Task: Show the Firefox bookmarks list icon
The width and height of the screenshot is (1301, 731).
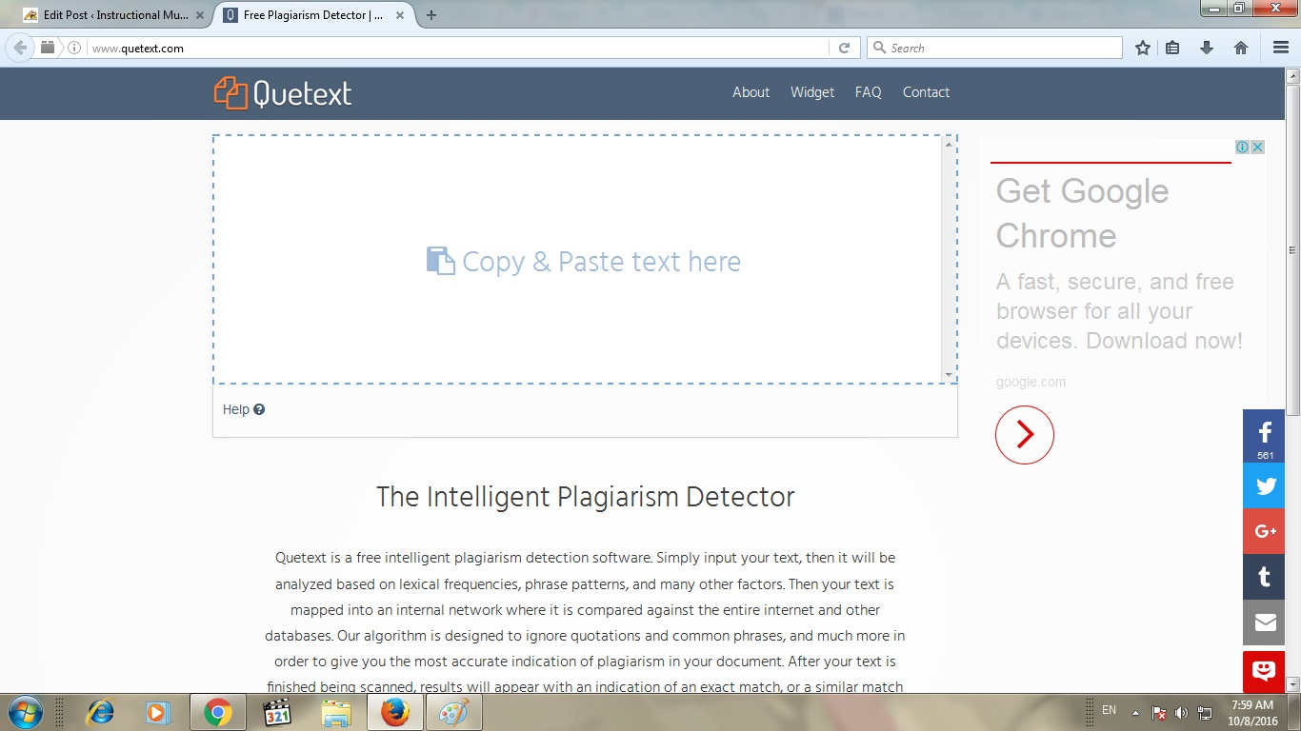Action: point(1173,48)
